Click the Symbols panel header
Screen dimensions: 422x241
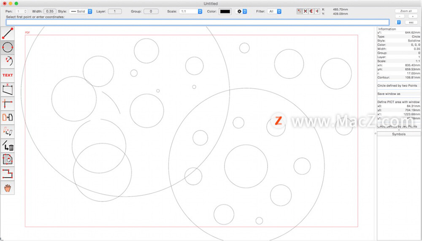pyautogui.click(x=399, y=134)
